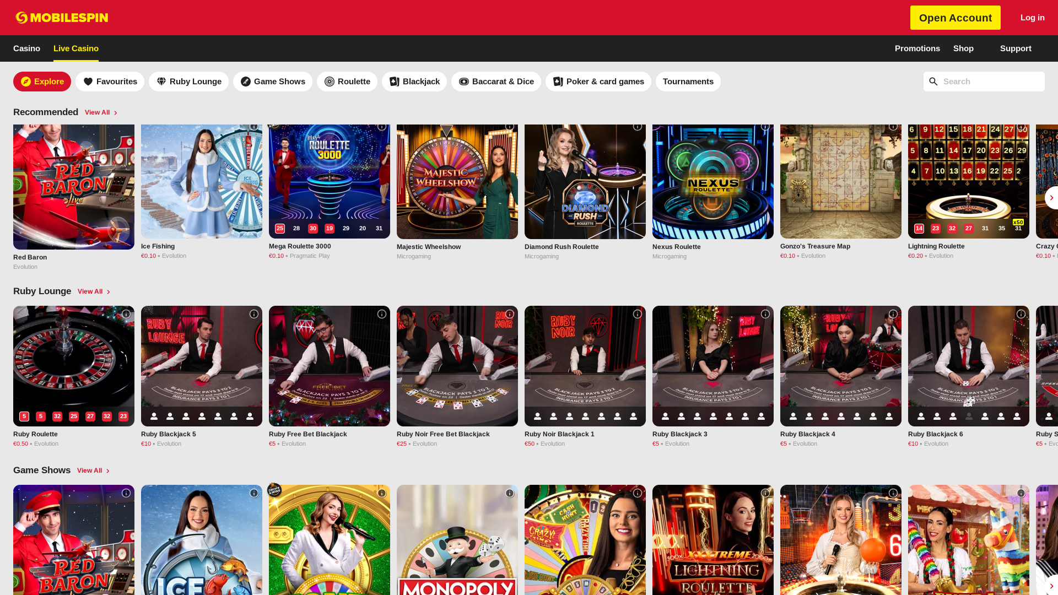Image resolution: width=1058 pixels, height=595 pixels.
Task: Click the MOBILESPIN logo
Action: [x=62, y=17]
